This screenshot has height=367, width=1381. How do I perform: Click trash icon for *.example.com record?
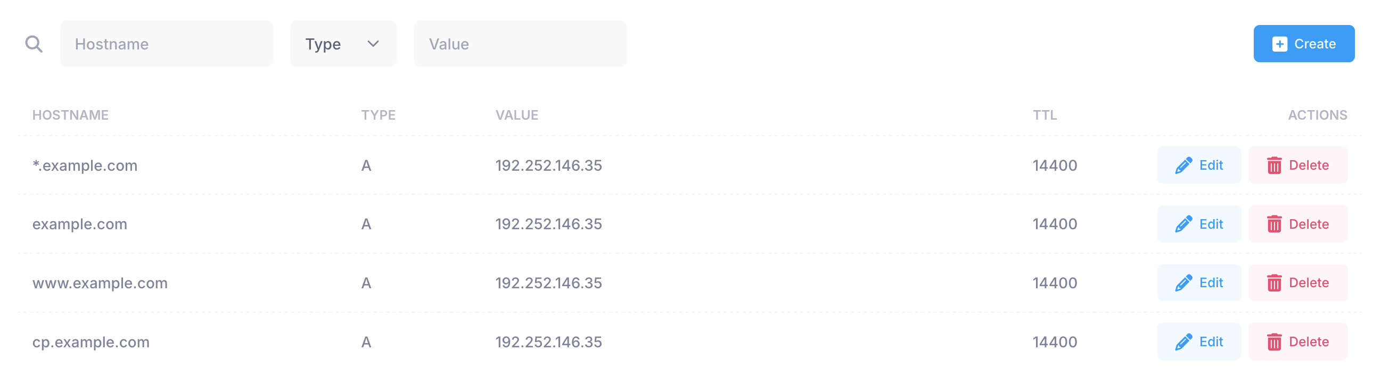[1274, 165]
